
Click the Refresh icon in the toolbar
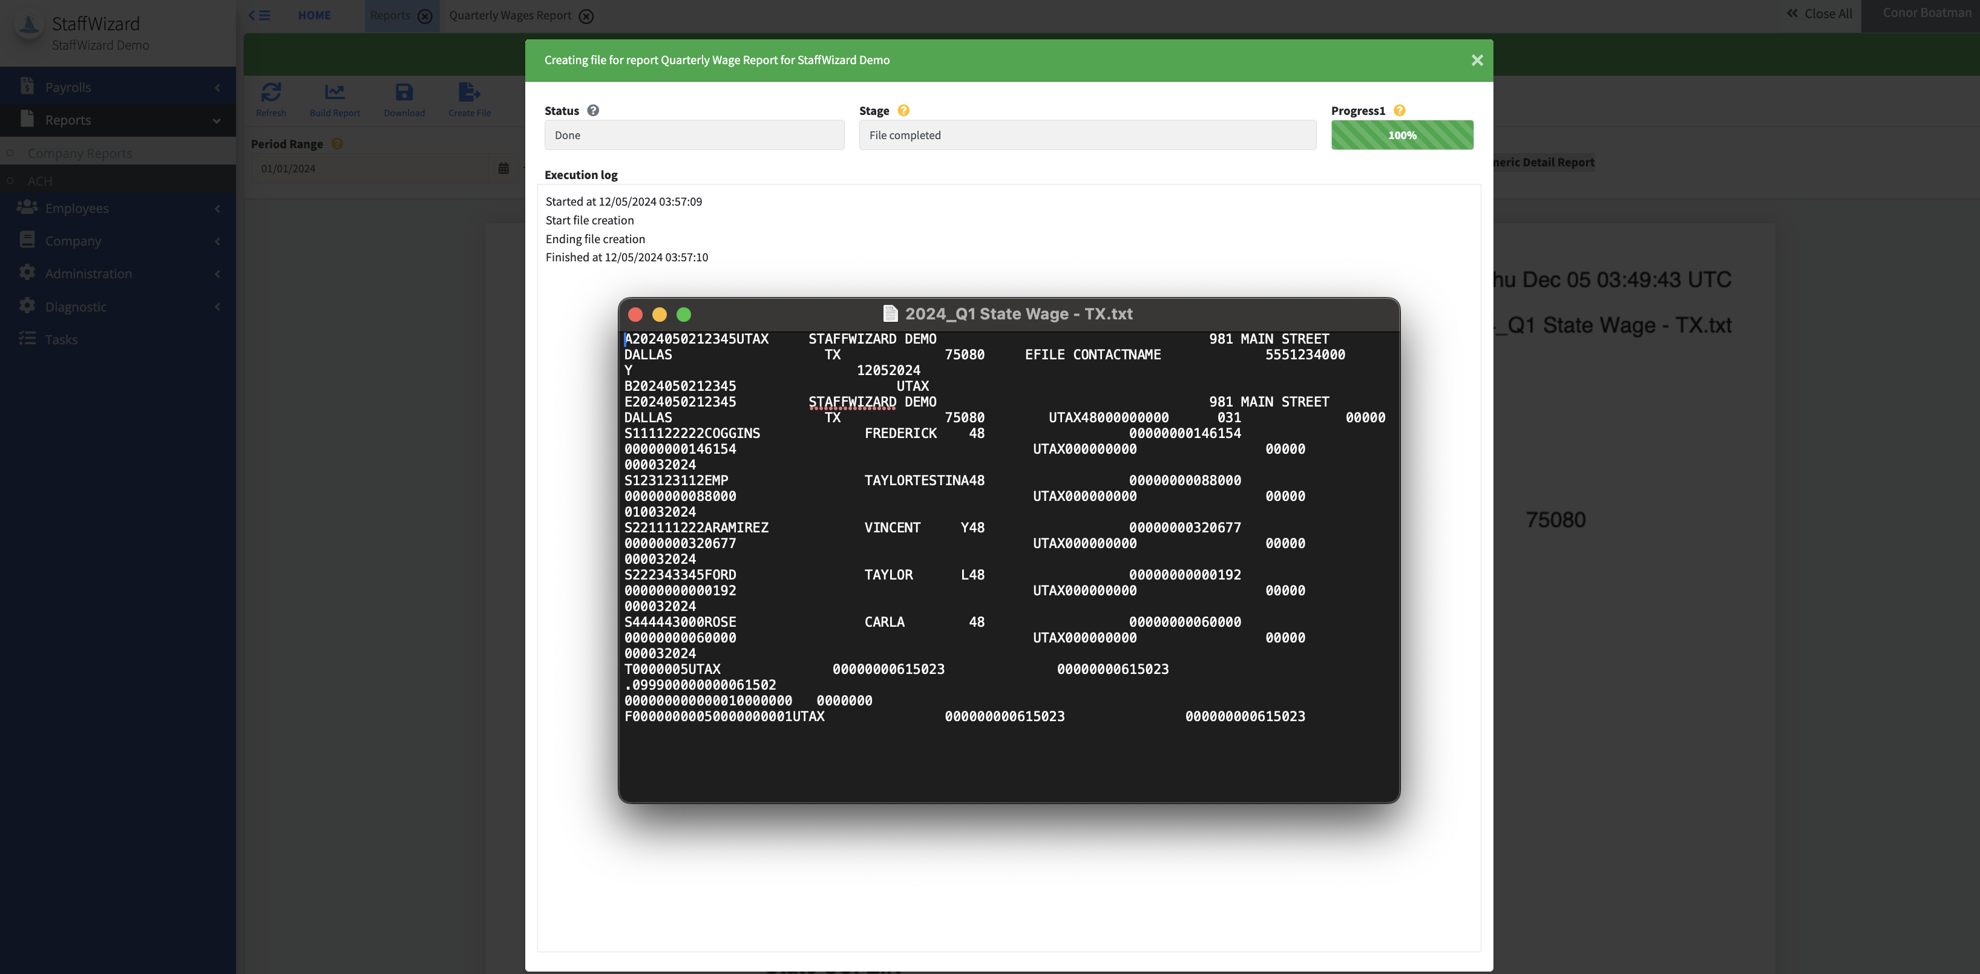(270, 93)
